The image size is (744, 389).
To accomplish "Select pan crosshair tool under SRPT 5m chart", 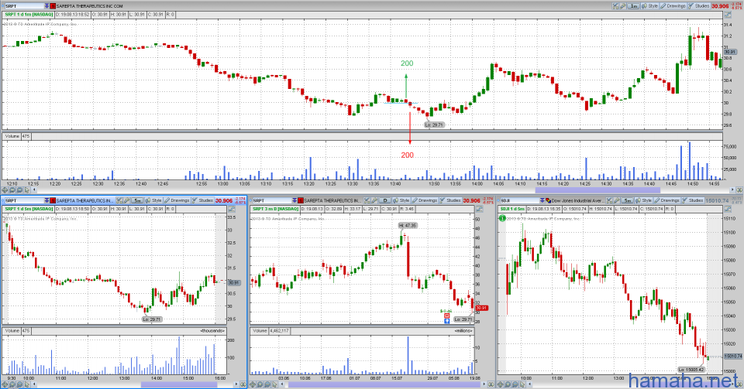I will [x=5, y=384].
